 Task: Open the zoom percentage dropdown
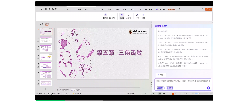186,94
